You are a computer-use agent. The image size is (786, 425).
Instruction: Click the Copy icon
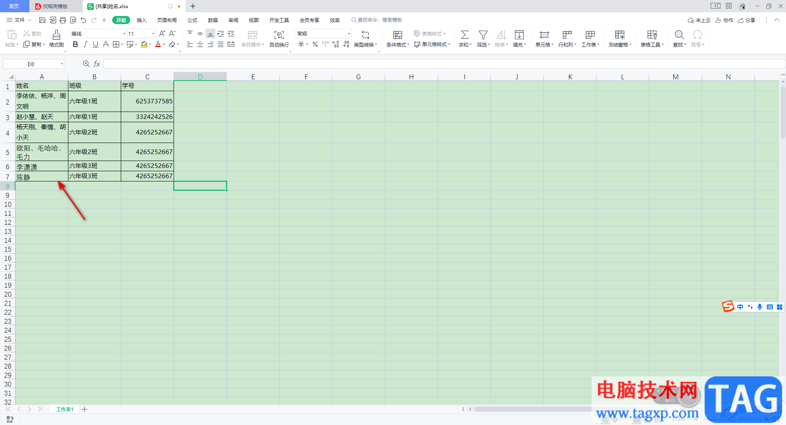pyautogui.click(x=27, y=44)
